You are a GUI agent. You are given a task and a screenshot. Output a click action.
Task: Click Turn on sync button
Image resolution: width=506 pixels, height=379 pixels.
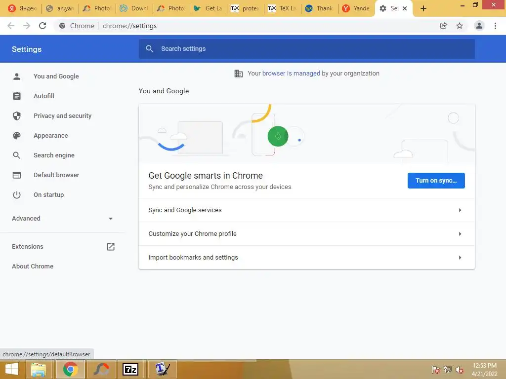(436, 181)
